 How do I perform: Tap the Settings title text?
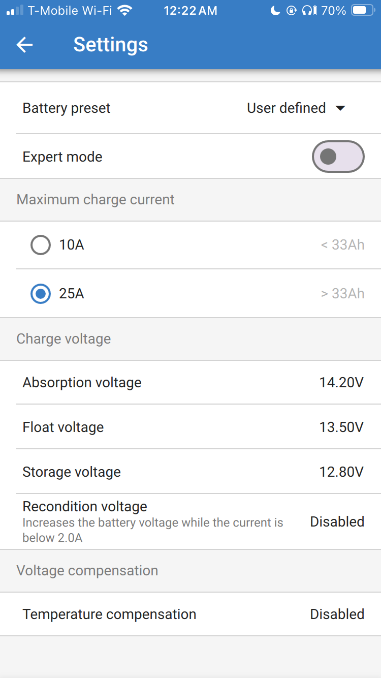pyautogui.click(x=111, y=45)
